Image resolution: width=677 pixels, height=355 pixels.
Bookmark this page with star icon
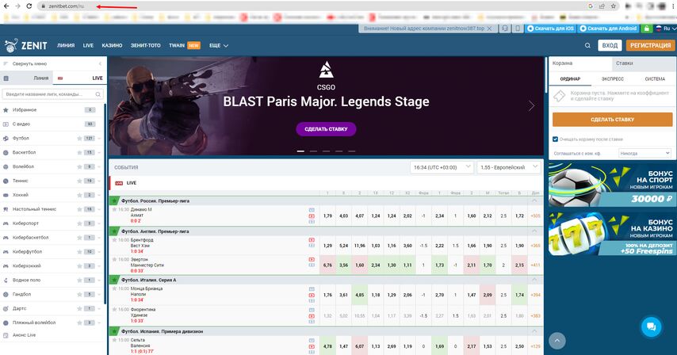(x=613, y=6)
